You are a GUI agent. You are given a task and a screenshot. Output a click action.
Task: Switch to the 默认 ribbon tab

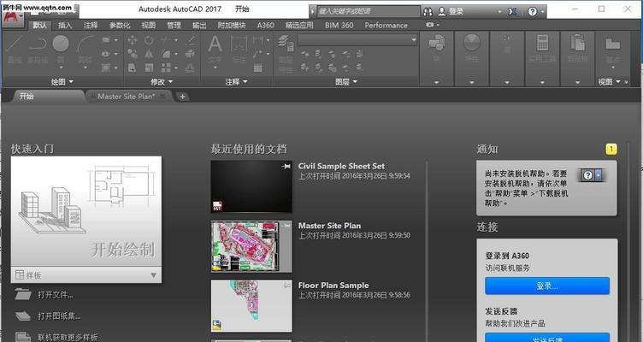tap(39, 25)
